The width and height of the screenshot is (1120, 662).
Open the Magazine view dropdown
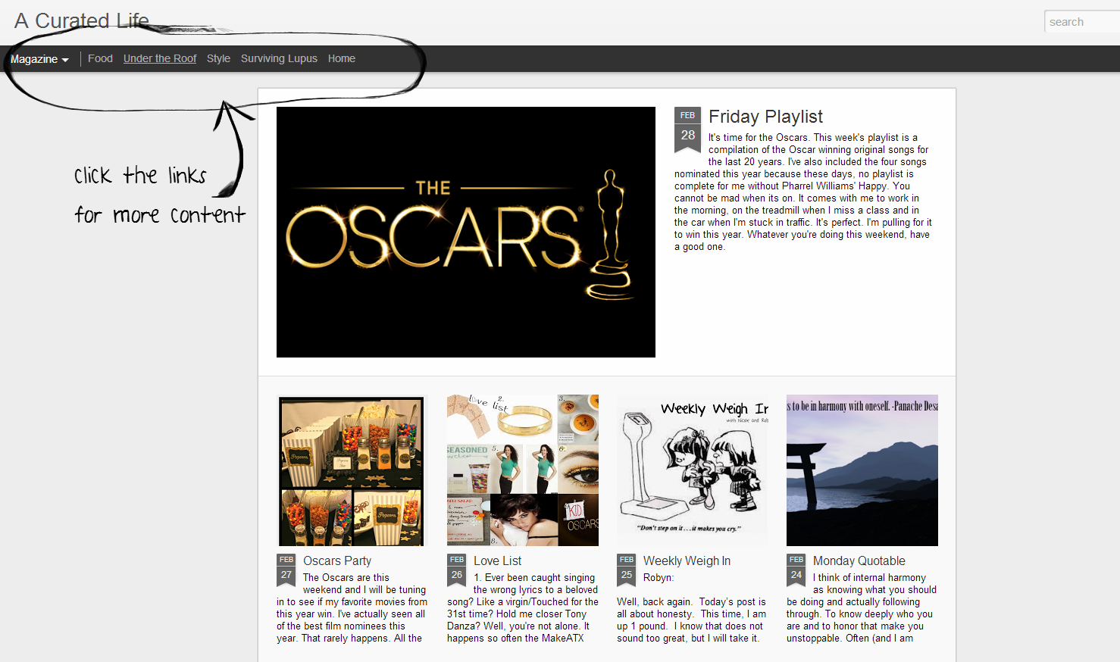(x=39, y=59)
